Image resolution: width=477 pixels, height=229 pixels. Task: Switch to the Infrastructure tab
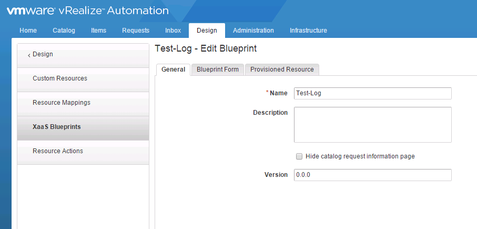tap(309, 31)
